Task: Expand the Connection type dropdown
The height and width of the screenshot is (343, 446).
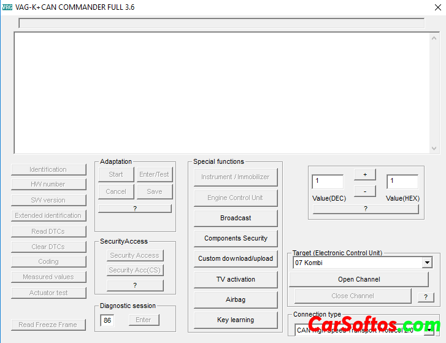Action: [427, 330]
